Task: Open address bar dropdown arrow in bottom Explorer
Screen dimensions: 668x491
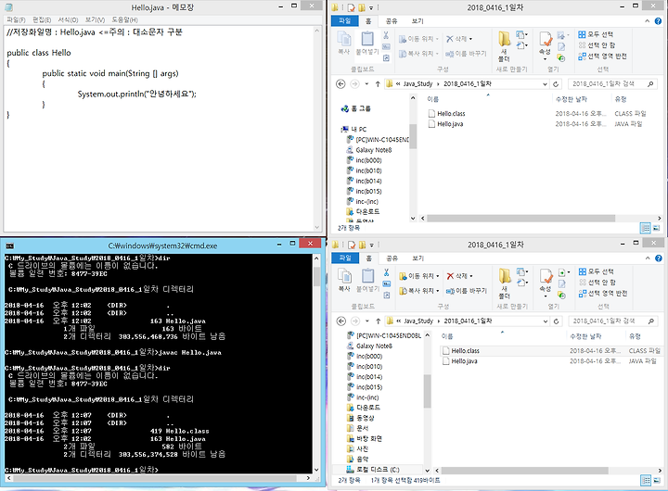Action: [546, 321]
